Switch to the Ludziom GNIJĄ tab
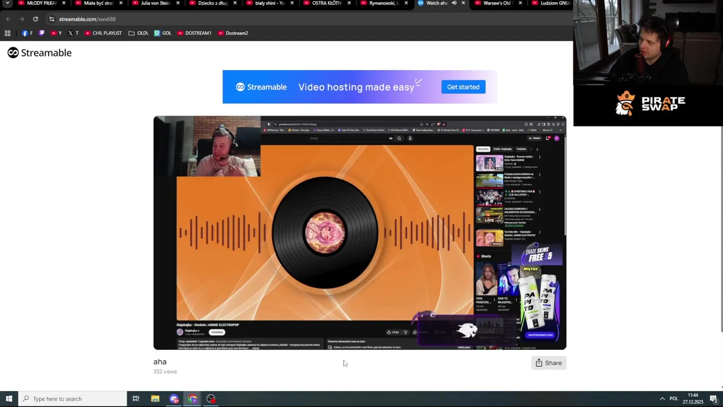Screen dimensions: 723x407 pos(551,3)
